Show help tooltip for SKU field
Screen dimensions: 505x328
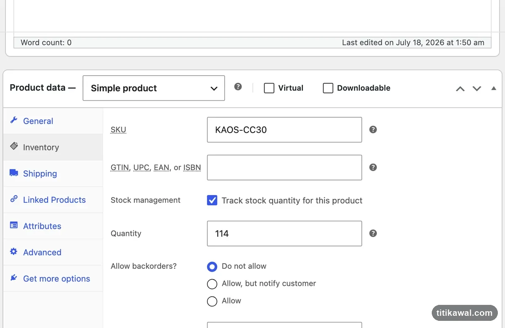[x=373, y=130]
